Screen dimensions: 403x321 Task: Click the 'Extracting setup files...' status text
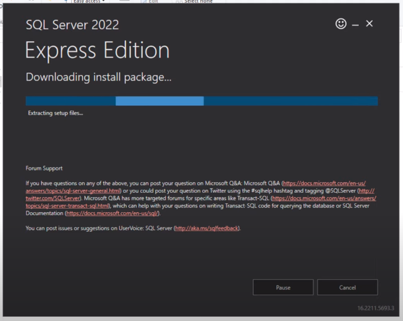pos(55,113)
